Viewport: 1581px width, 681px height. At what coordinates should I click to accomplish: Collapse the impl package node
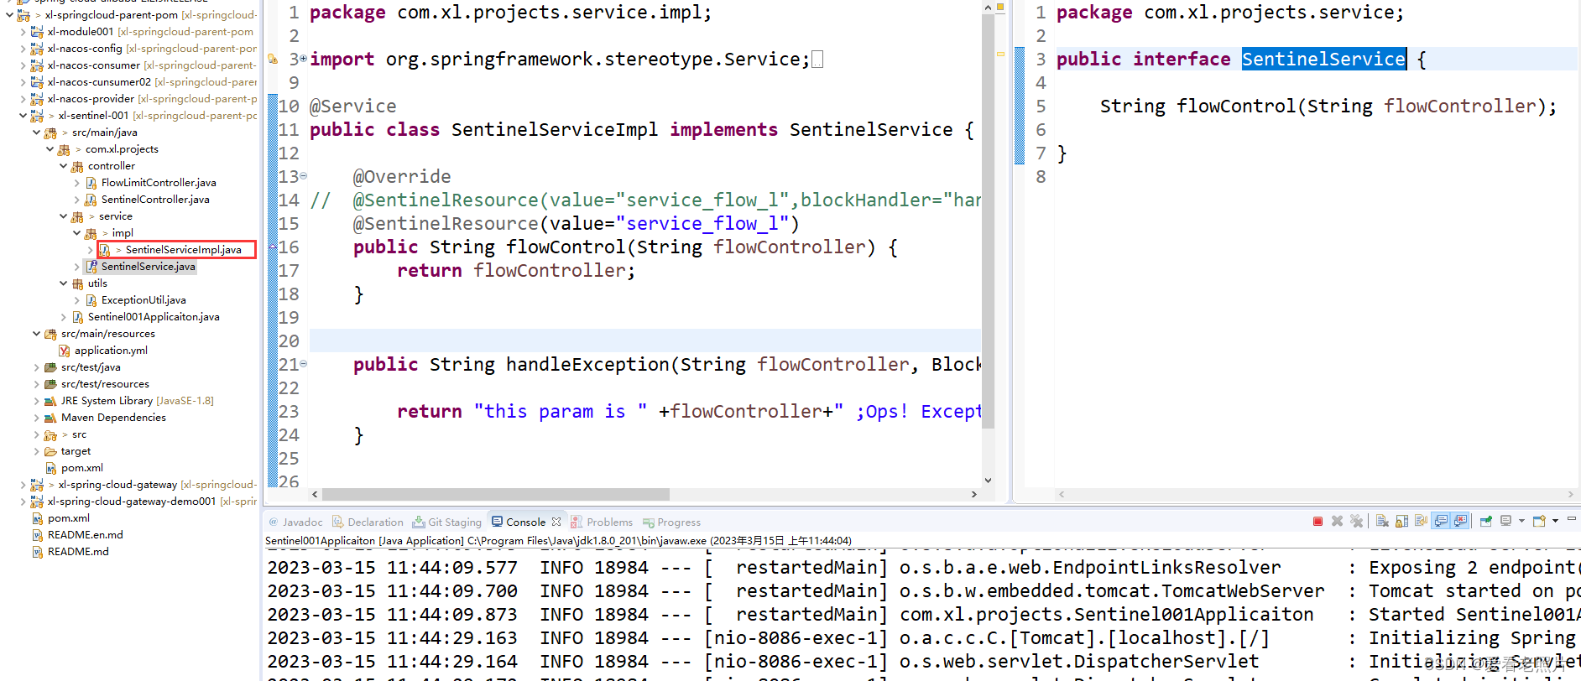[x=76, y=233]
